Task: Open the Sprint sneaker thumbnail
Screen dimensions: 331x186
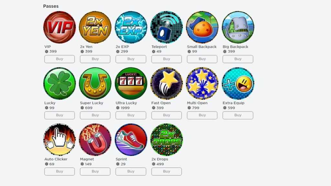Action: 131,139
